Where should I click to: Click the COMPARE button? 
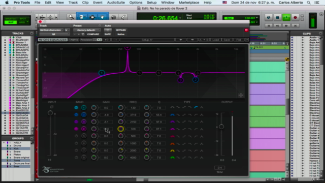click(93, 34)
